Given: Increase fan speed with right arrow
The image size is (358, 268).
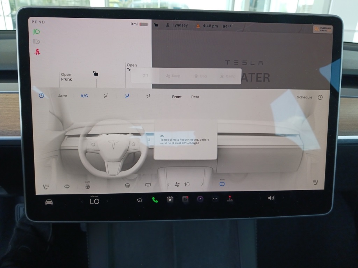Looking at the screenshot, I should (x=202, y=184).
